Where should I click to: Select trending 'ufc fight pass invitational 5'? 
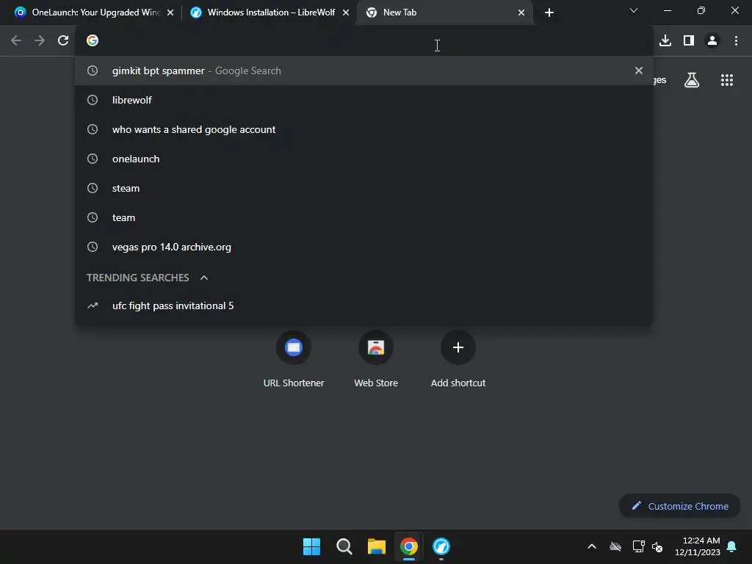364,305
